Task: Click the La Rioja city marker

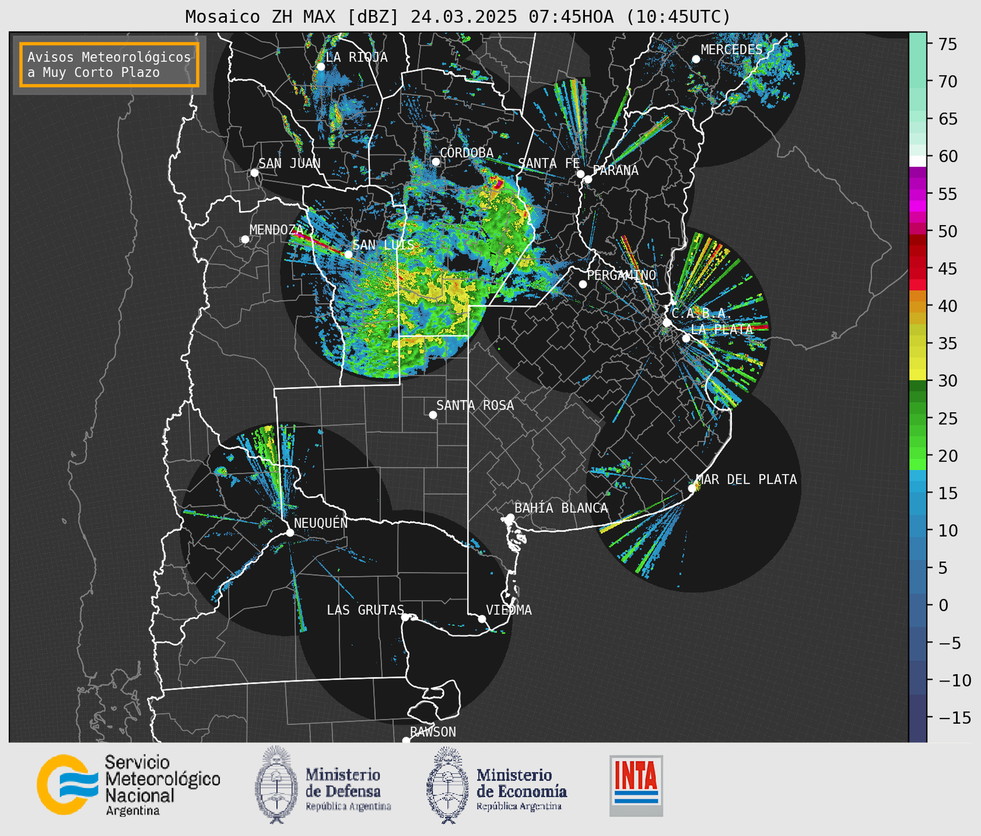Action: pyautogui.click(x=320, y=67)
